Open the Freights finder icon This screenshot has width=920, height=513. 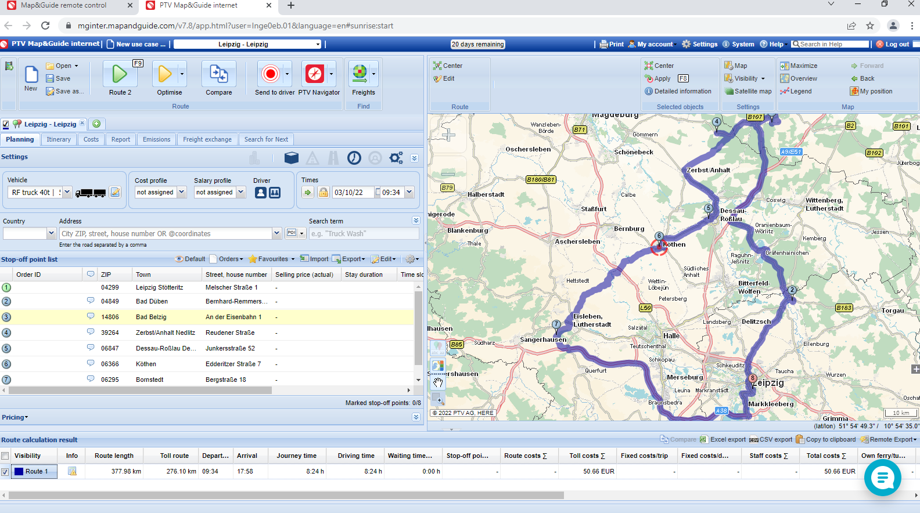coord(360,74)
